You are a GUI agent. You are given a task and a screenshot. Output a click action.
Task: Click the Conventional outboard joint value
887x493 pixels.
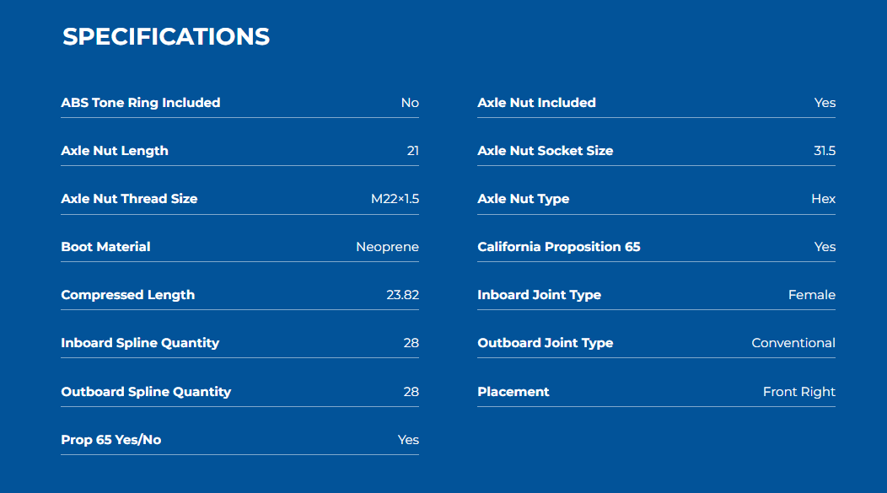tap(793, 343)
